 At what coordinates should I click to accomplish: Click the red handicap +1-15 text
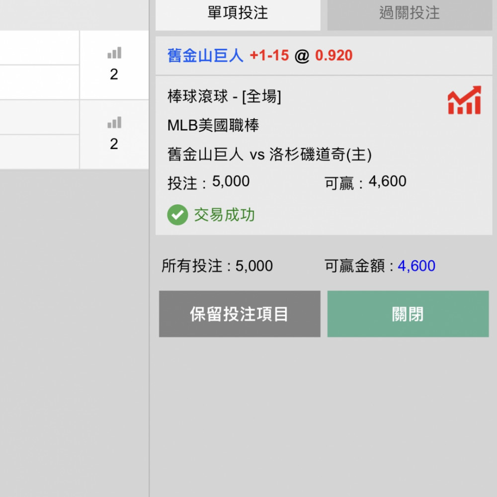pyautogui.click(x=269, y=56)
